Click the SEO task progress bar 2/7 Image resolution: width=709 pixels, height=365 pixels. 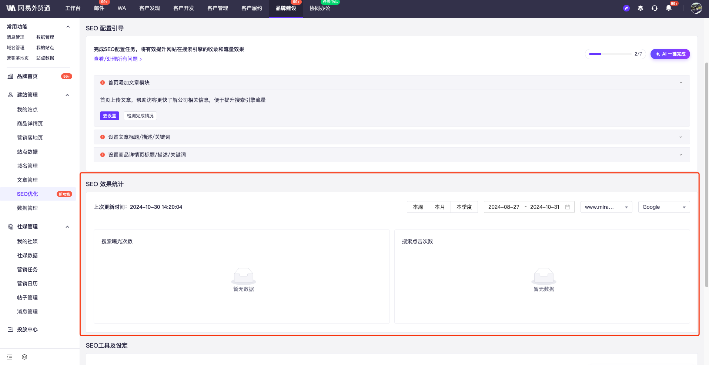[615, 54]
